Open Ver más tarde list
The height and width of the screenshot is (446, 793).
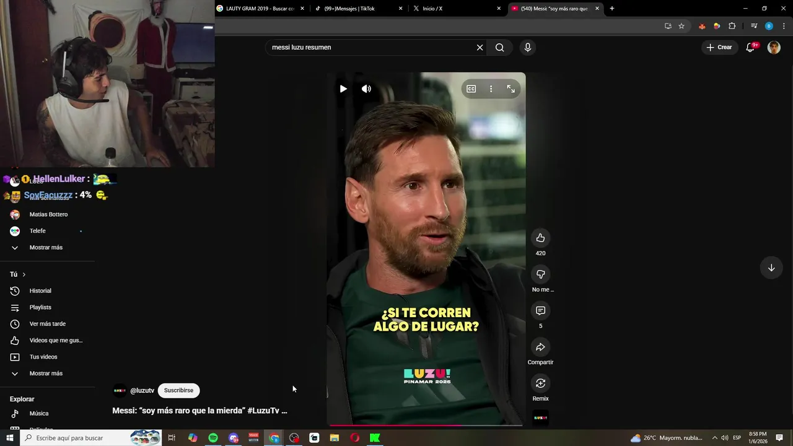click(47, 324)
